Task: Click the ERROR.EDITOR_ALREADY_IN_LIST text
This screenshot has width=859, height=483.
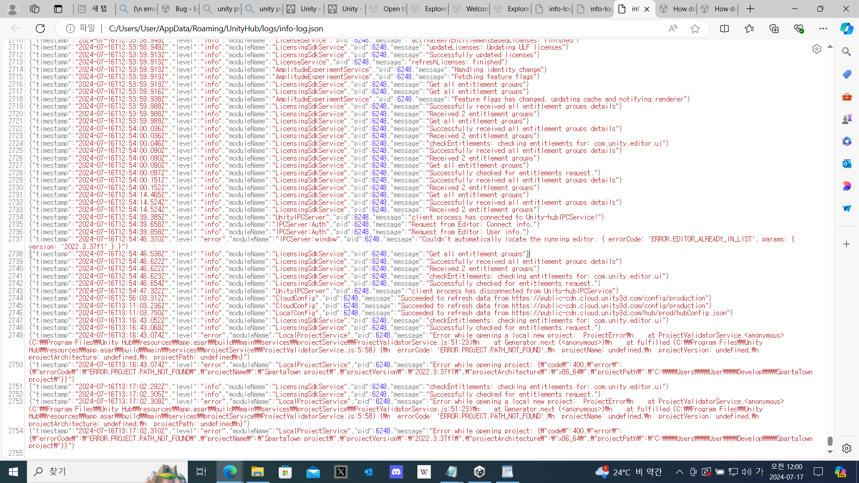Action: (x=702, y=239)
